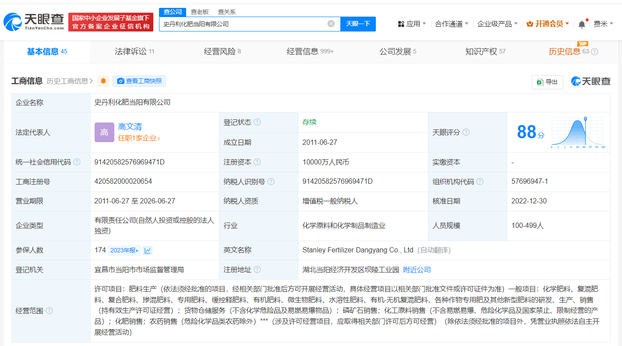Click the orange alert bell beside 历史工商信息
The height and width of the screenshot is (346, 622).
pos(103,81)
